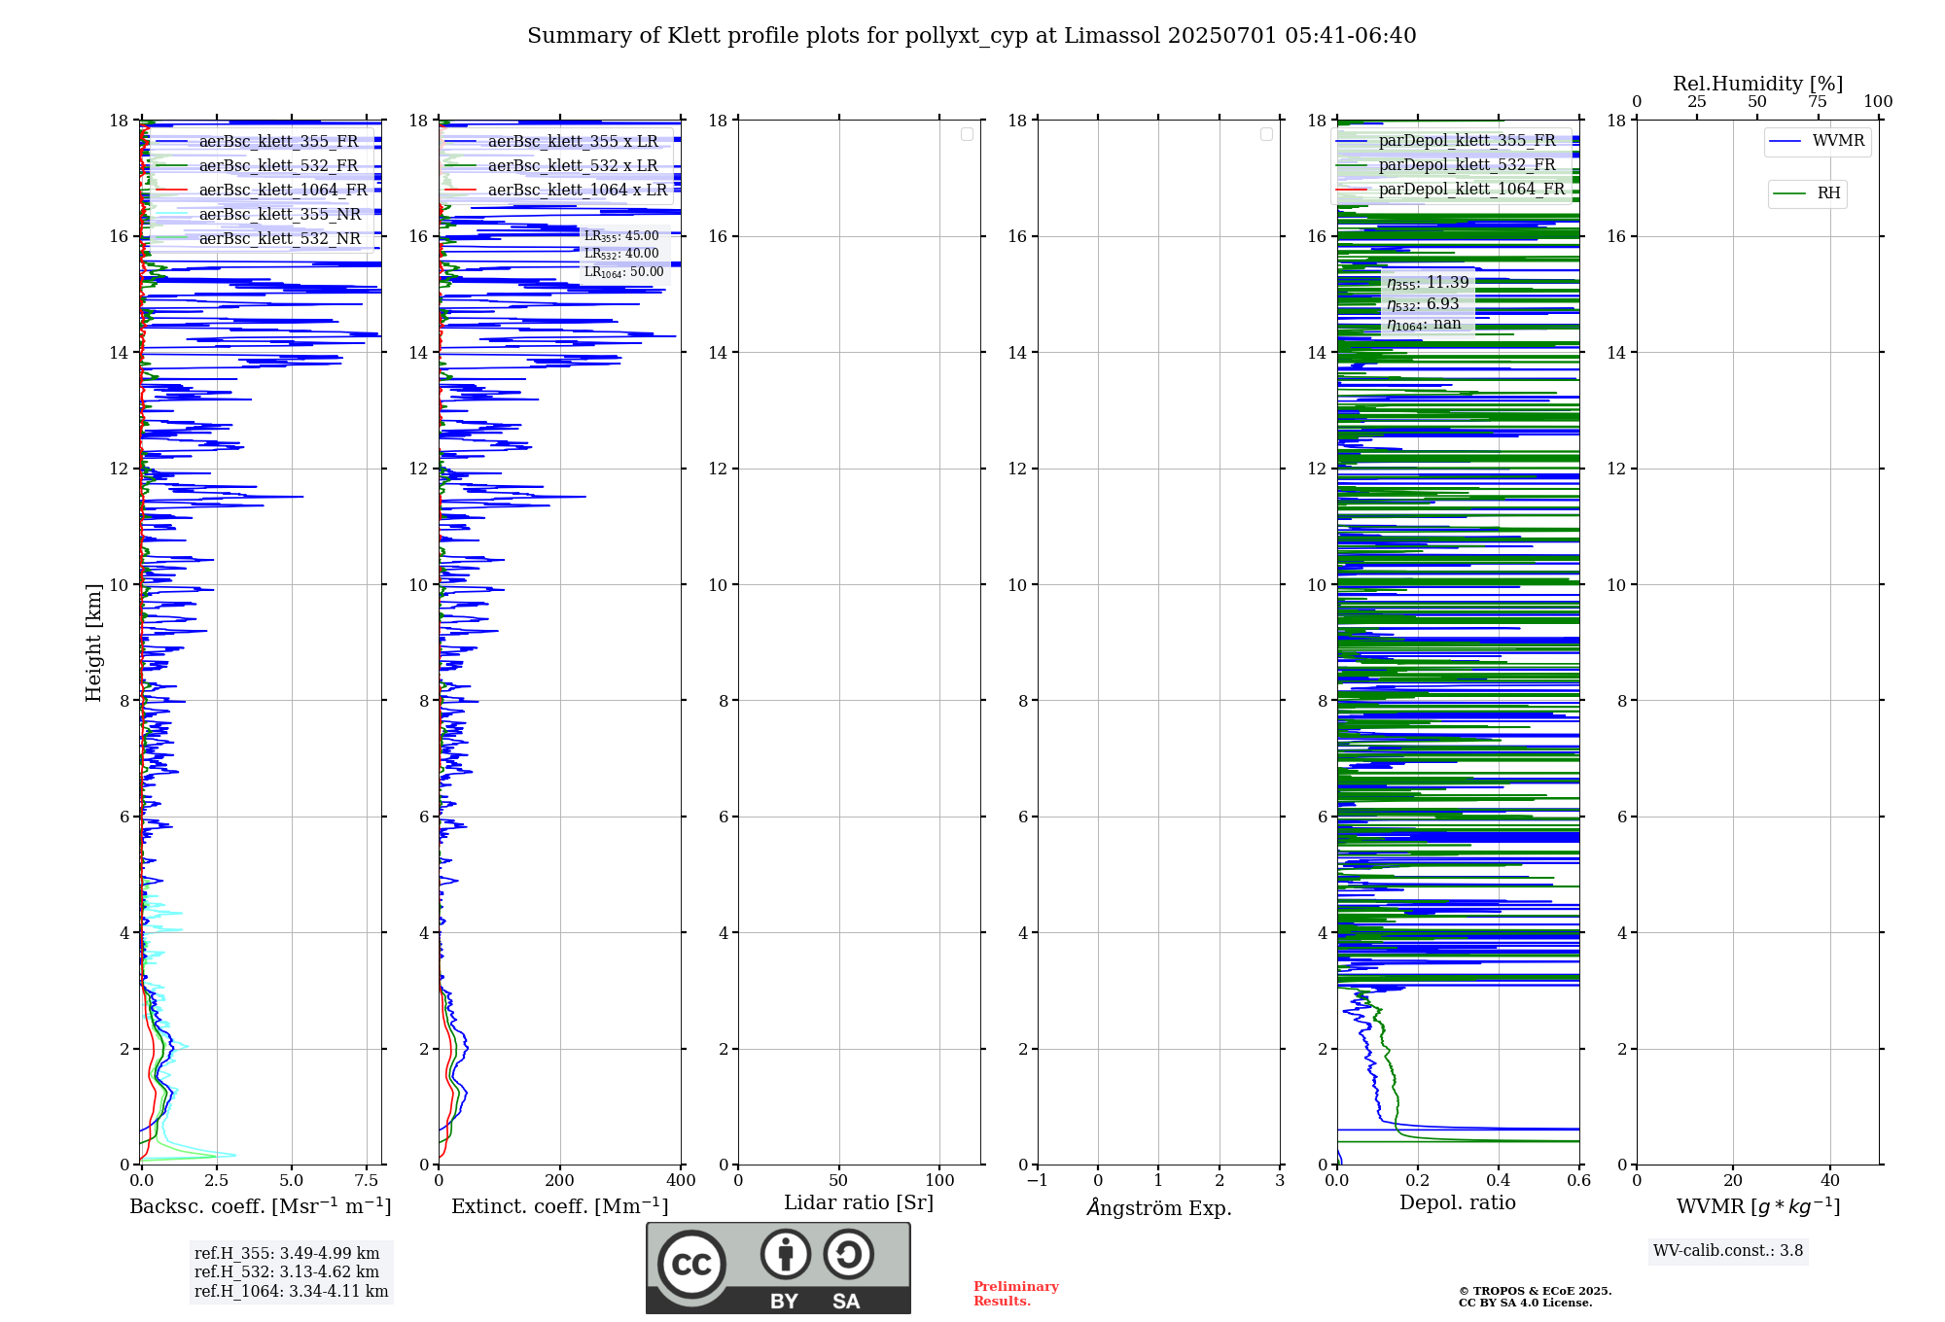Viewport: 1945px width, 1322px height.
Task: Click legend entry aerBsc_klett_355_FR
Action: 258,141
